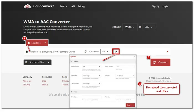Click the file icon beside the wma filename
This screenshot has height=112, width=194.
pyautogui.click(x=27, y=52)
